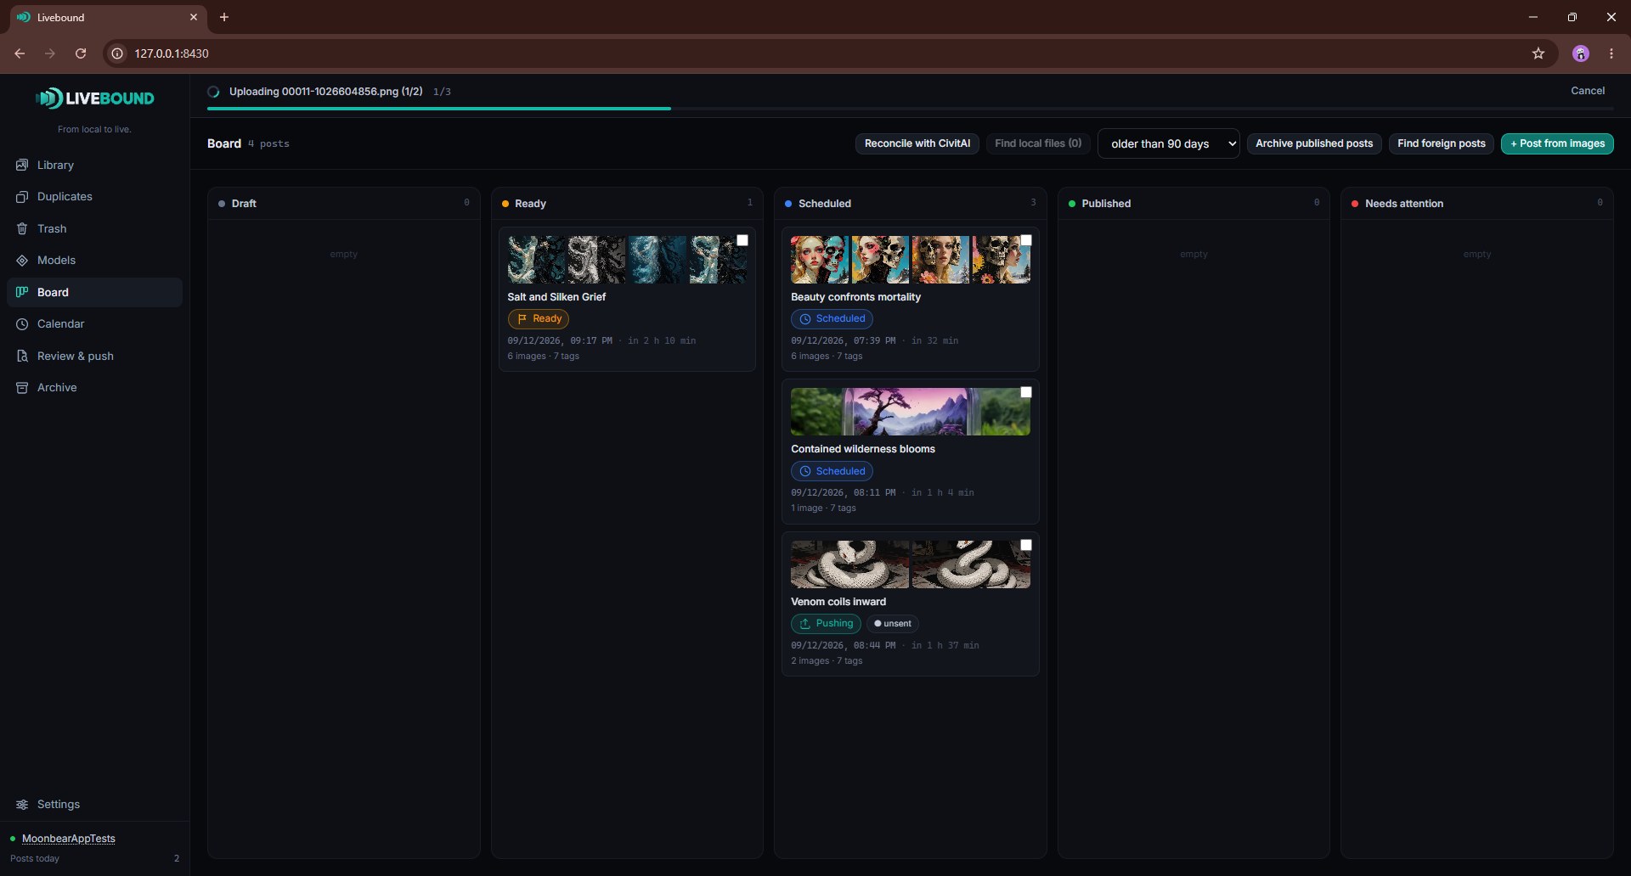The image size is (1631, 876).
Task: Open the Settings sliders icon
Action: (22, 805)
